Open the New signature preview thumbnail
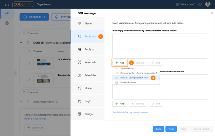Screen dimensions: 215x136 pos(43,63)
